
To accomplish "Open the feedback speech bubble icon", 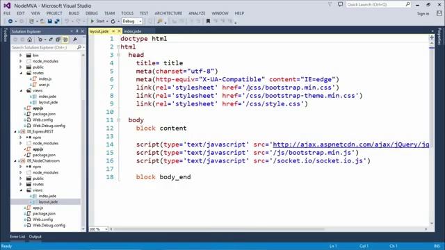I will 340,4.
